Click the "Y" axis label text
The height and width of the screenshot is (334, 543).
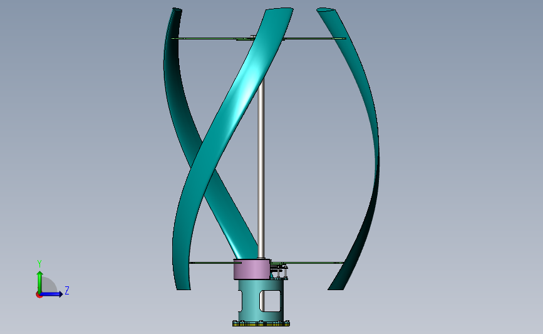click(39, 264)
